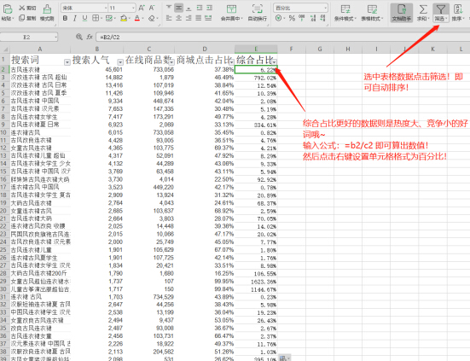Toggle italic text formatting
The height and width of the screenshot is (361, 470).
point(75,18)
